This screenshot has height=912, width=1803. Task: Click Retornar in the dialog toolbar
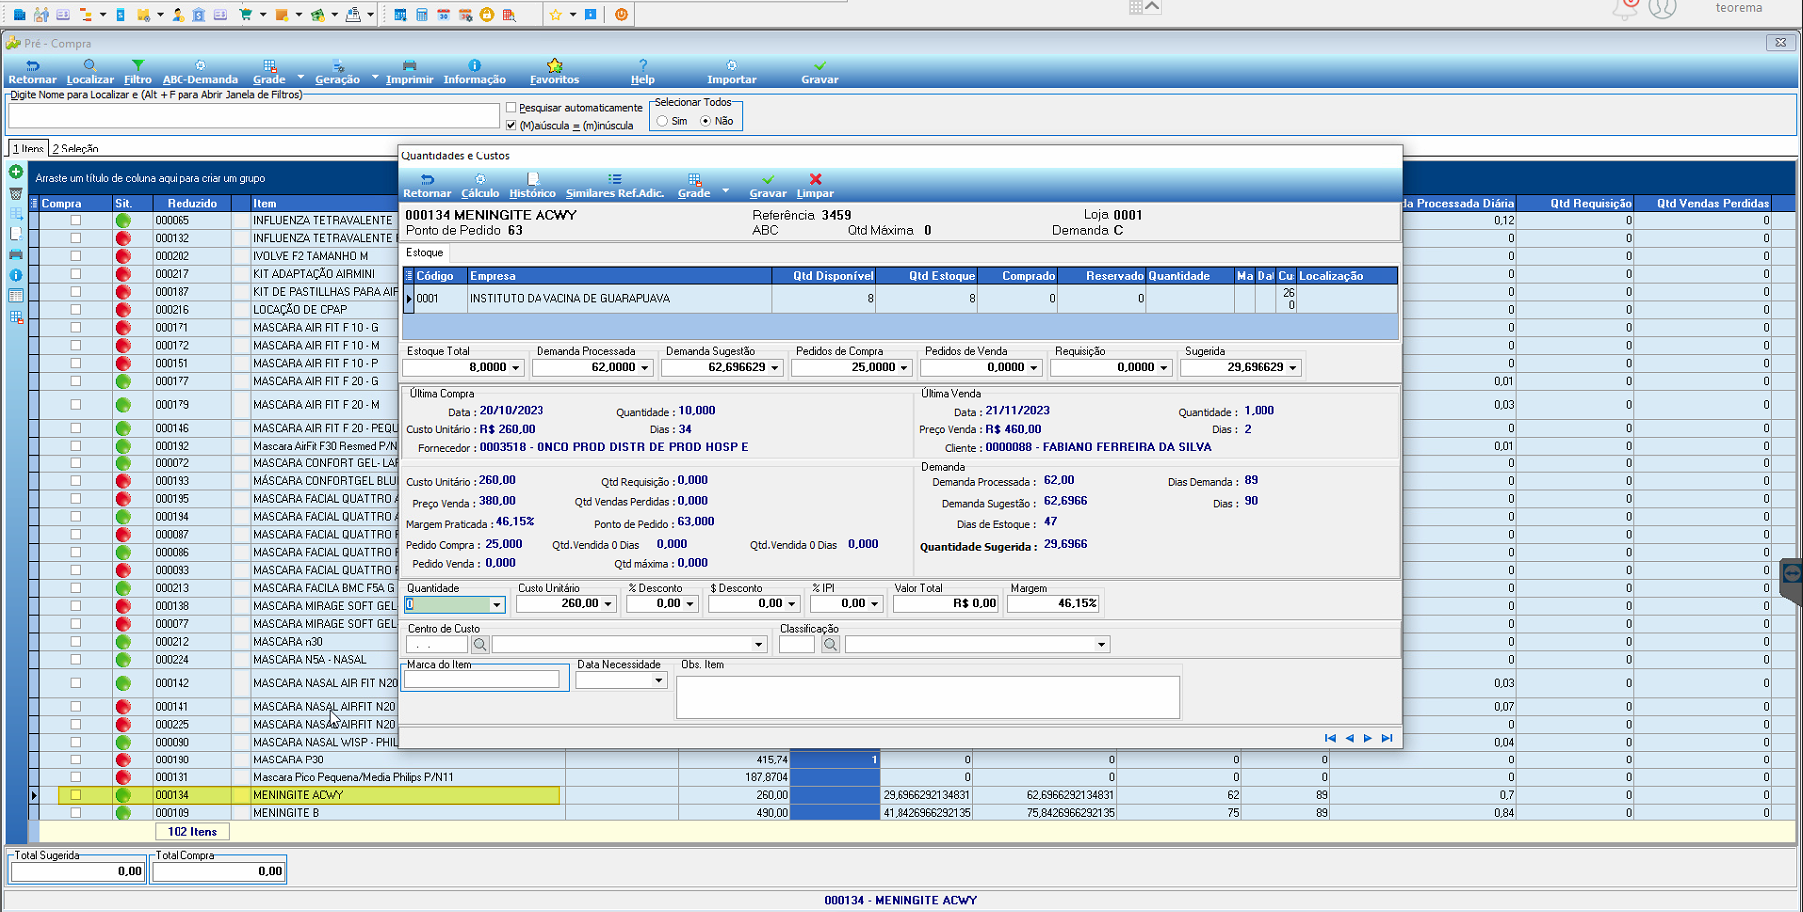point(427,186)
